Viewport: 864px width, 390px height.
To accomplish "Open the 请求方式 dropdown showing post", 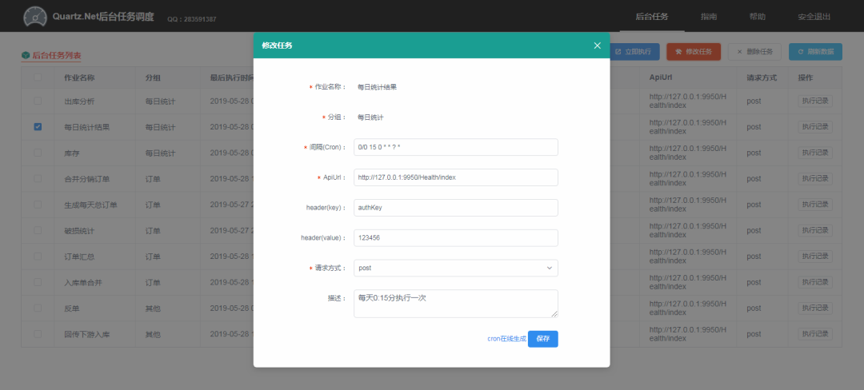I will [455, 269].
